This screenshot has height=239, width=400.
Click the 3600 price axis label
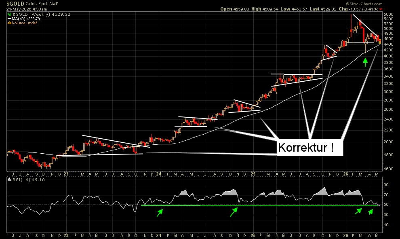click(388, 69)
